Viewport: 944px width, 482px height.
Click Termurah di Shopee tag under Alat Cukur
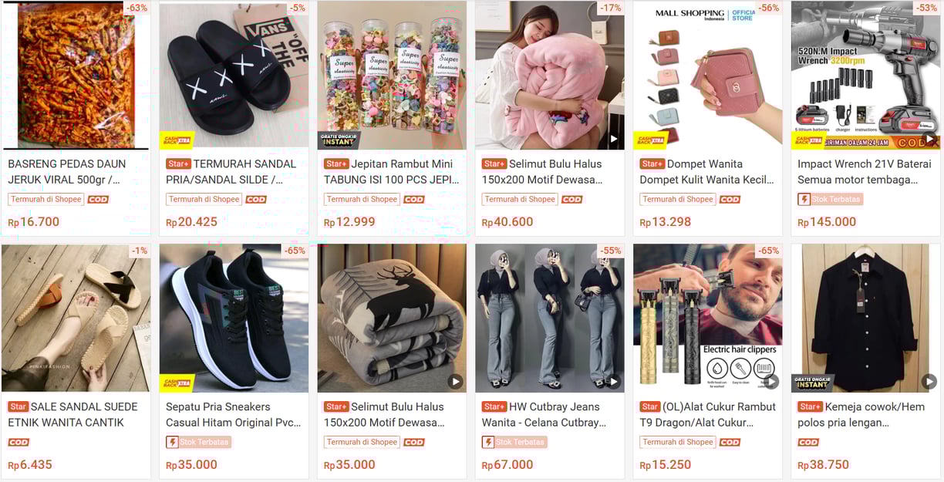(678, 442)
